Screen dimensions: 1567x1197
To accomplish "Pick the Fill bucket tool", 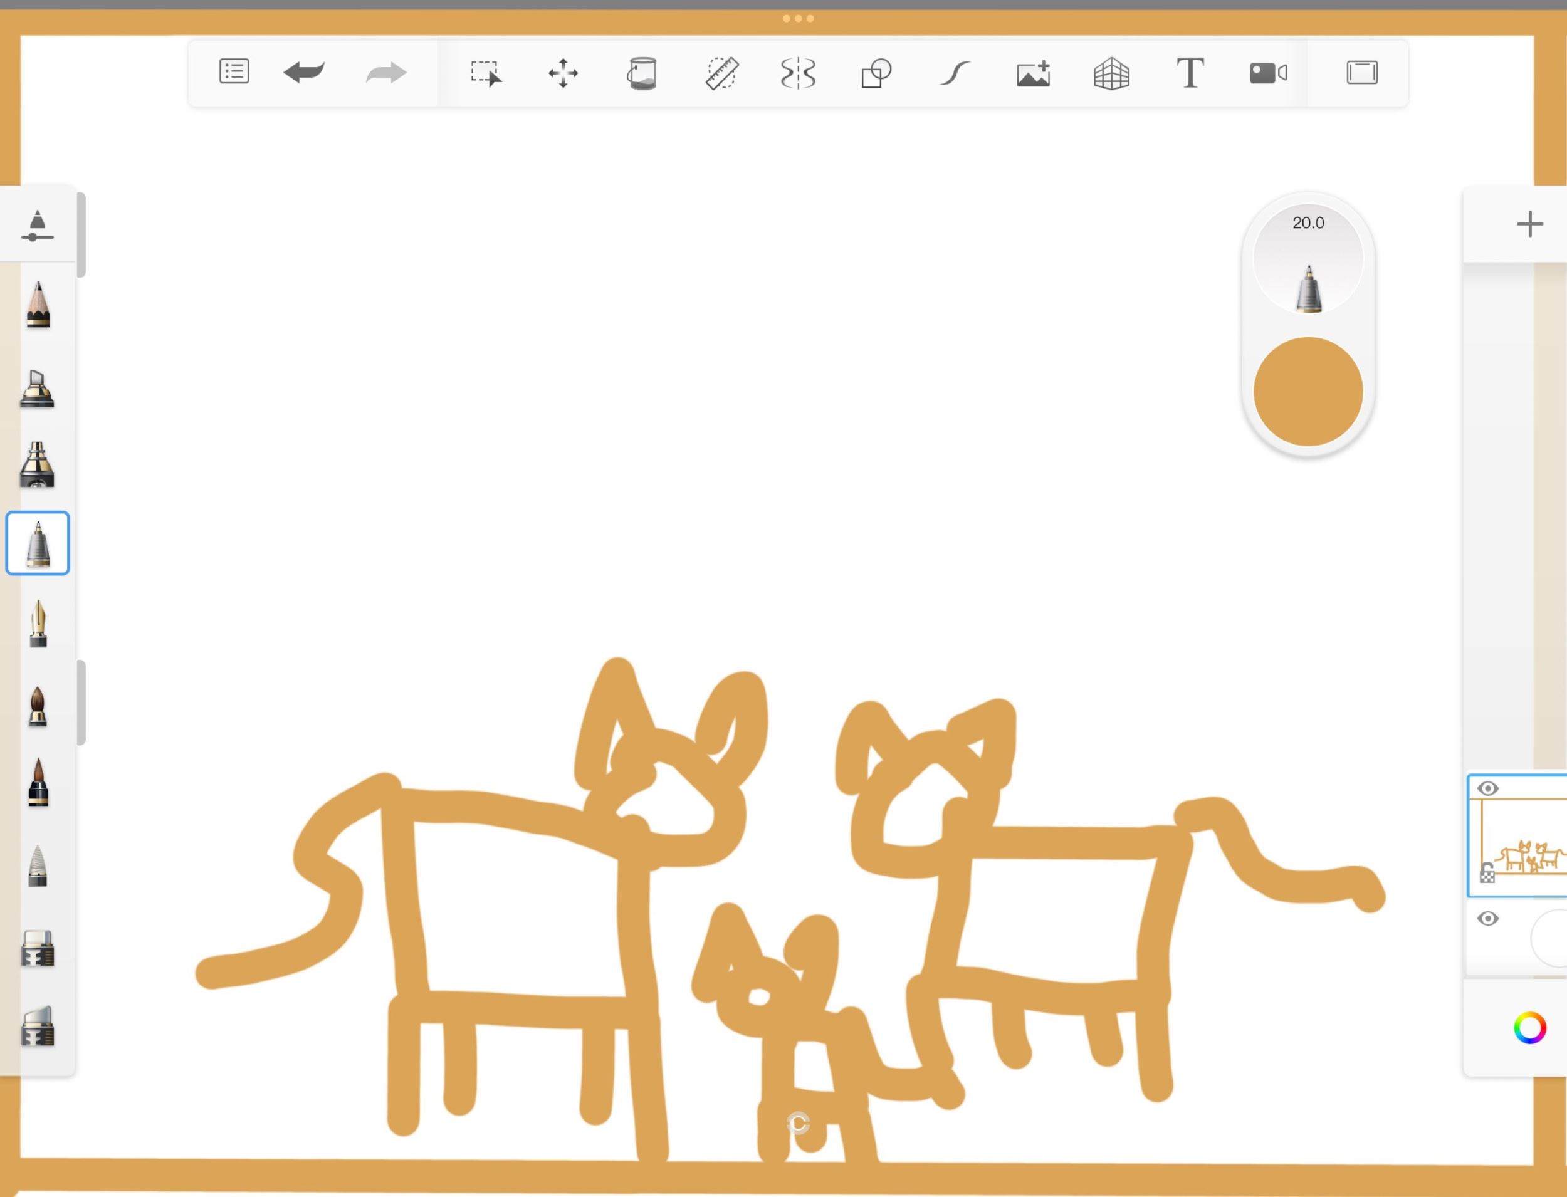I will [x=641, y=73].
